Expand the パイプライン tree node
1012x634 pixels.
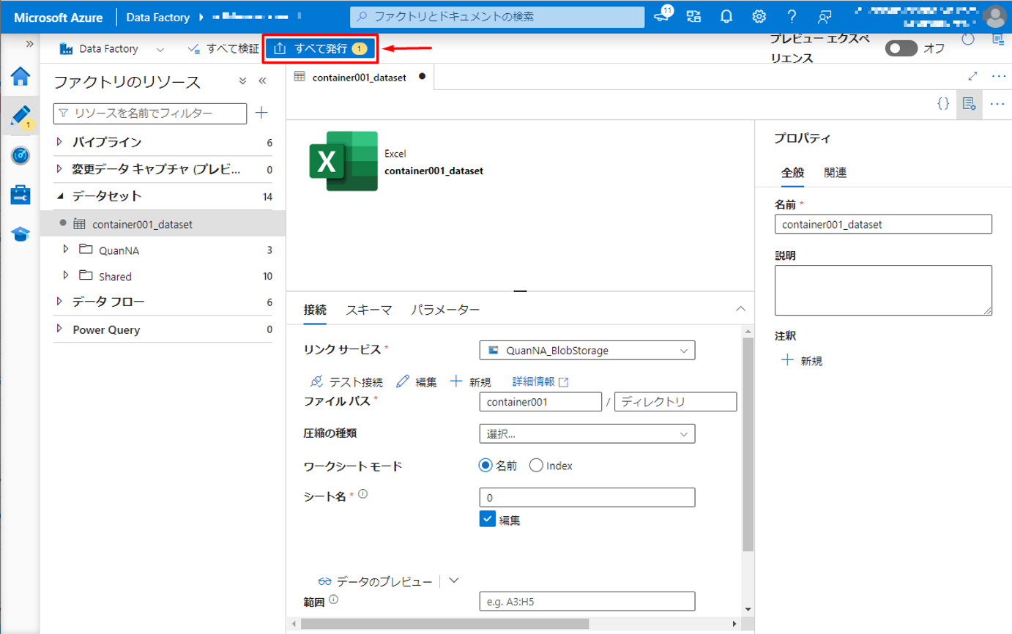pyautogui.click(x=60, y=142)
